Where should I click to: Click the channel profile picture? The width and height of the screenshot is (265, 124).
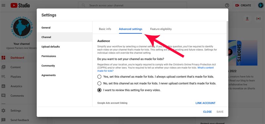click(22, 28)
